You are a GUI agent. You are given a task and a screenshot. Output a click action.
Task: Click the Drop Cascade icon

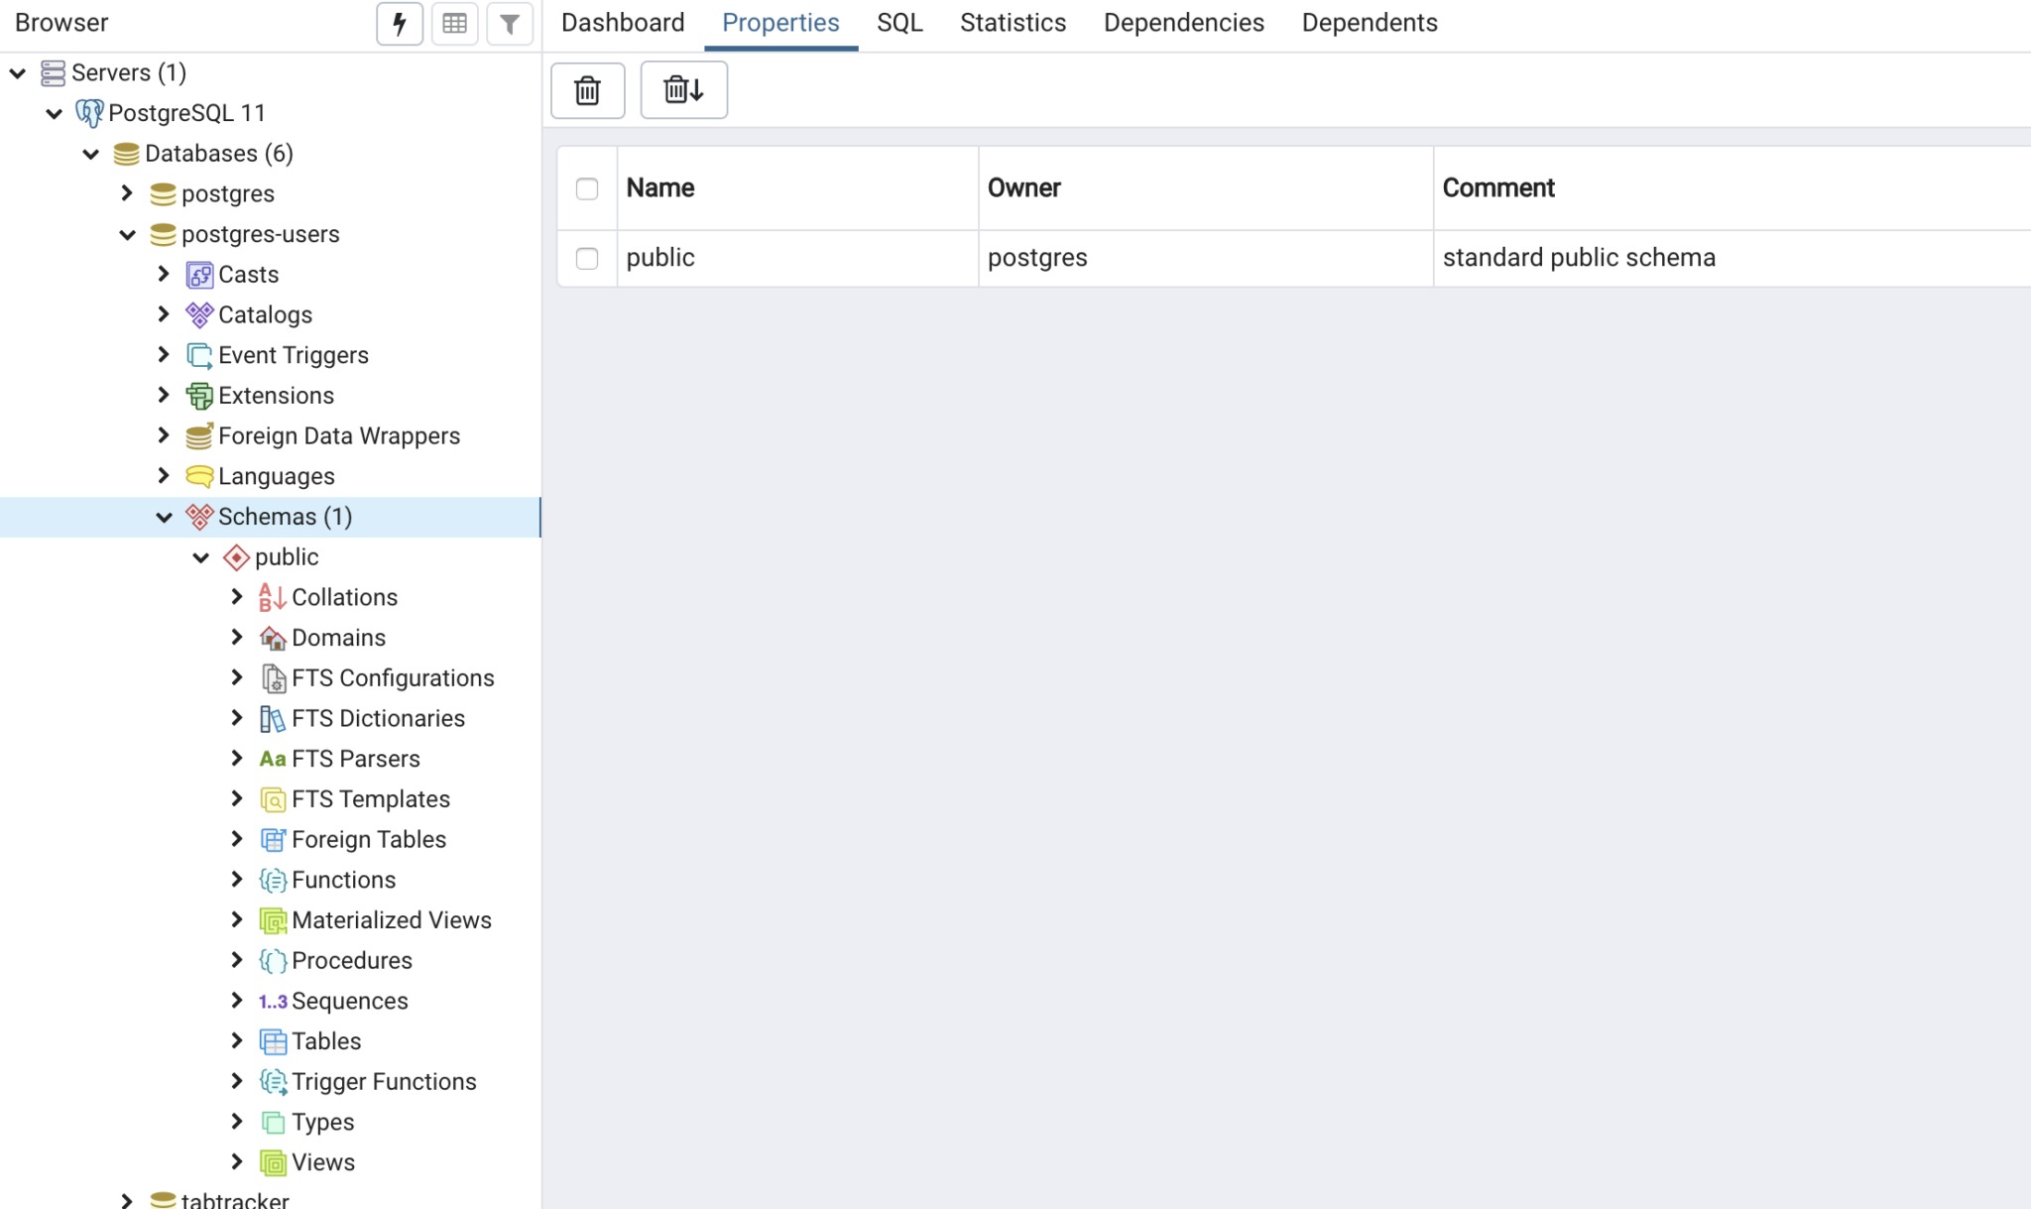click(x=682, y=89)
